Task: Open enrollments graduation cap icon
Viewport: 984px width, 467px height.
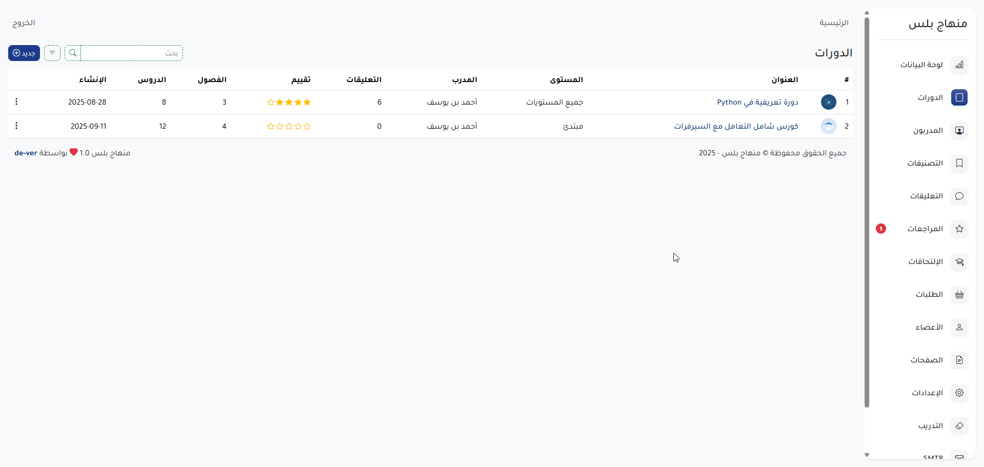Action: [959, 261]
